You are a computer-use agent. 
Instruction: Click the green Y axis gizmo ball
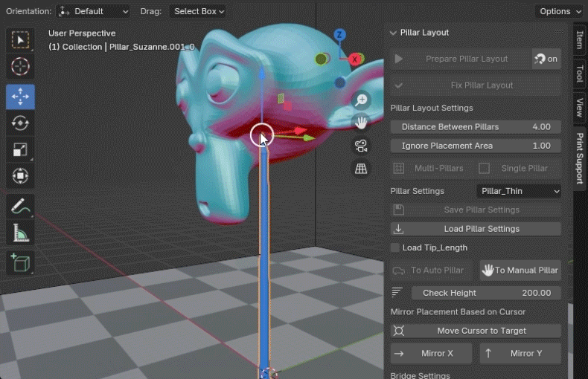pyautogui.click(x=321, y=59)
